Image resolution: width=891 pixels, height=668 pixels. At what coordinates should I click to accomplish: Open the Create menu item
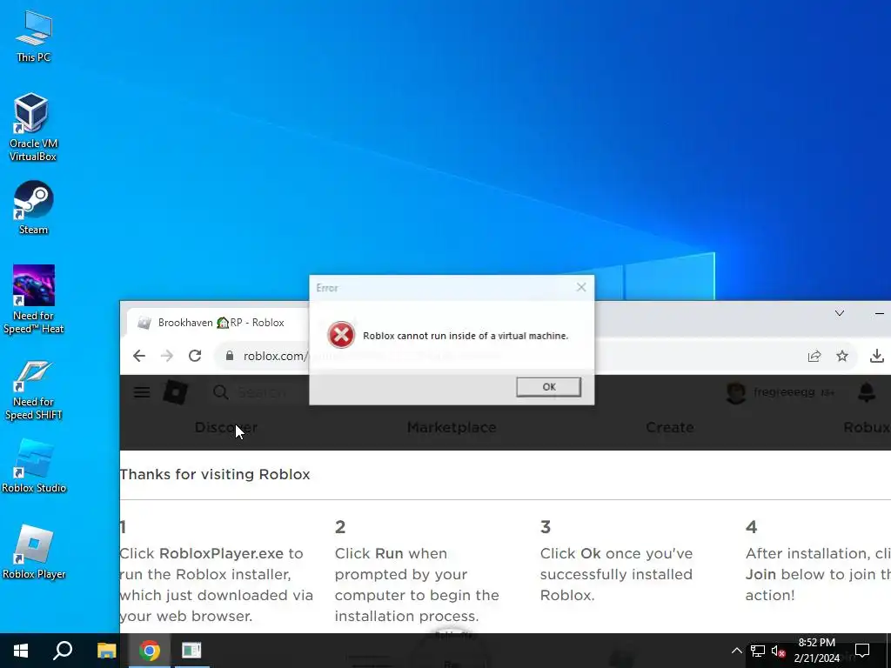coord(669,427)
